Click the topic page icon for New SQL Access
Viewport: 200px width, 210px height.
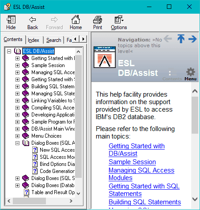click(x=35, y=150)
